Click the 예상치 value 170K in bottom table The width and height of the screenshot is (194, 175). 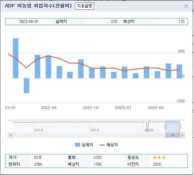[x=98, y=164]
